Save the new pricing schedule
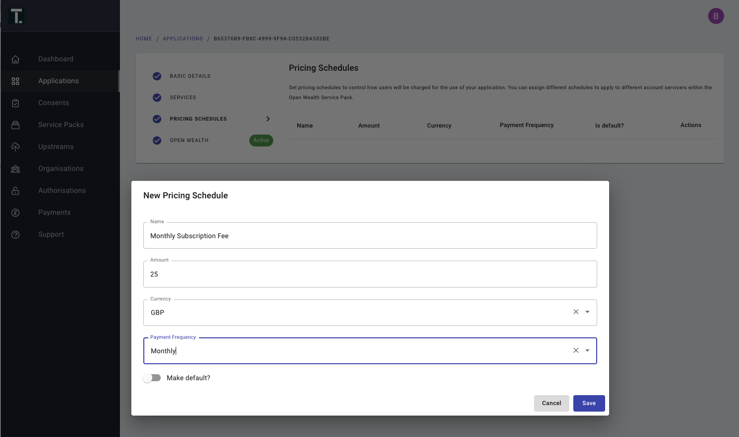The height and width of the screenshot is (437, 739). point(589,403)
